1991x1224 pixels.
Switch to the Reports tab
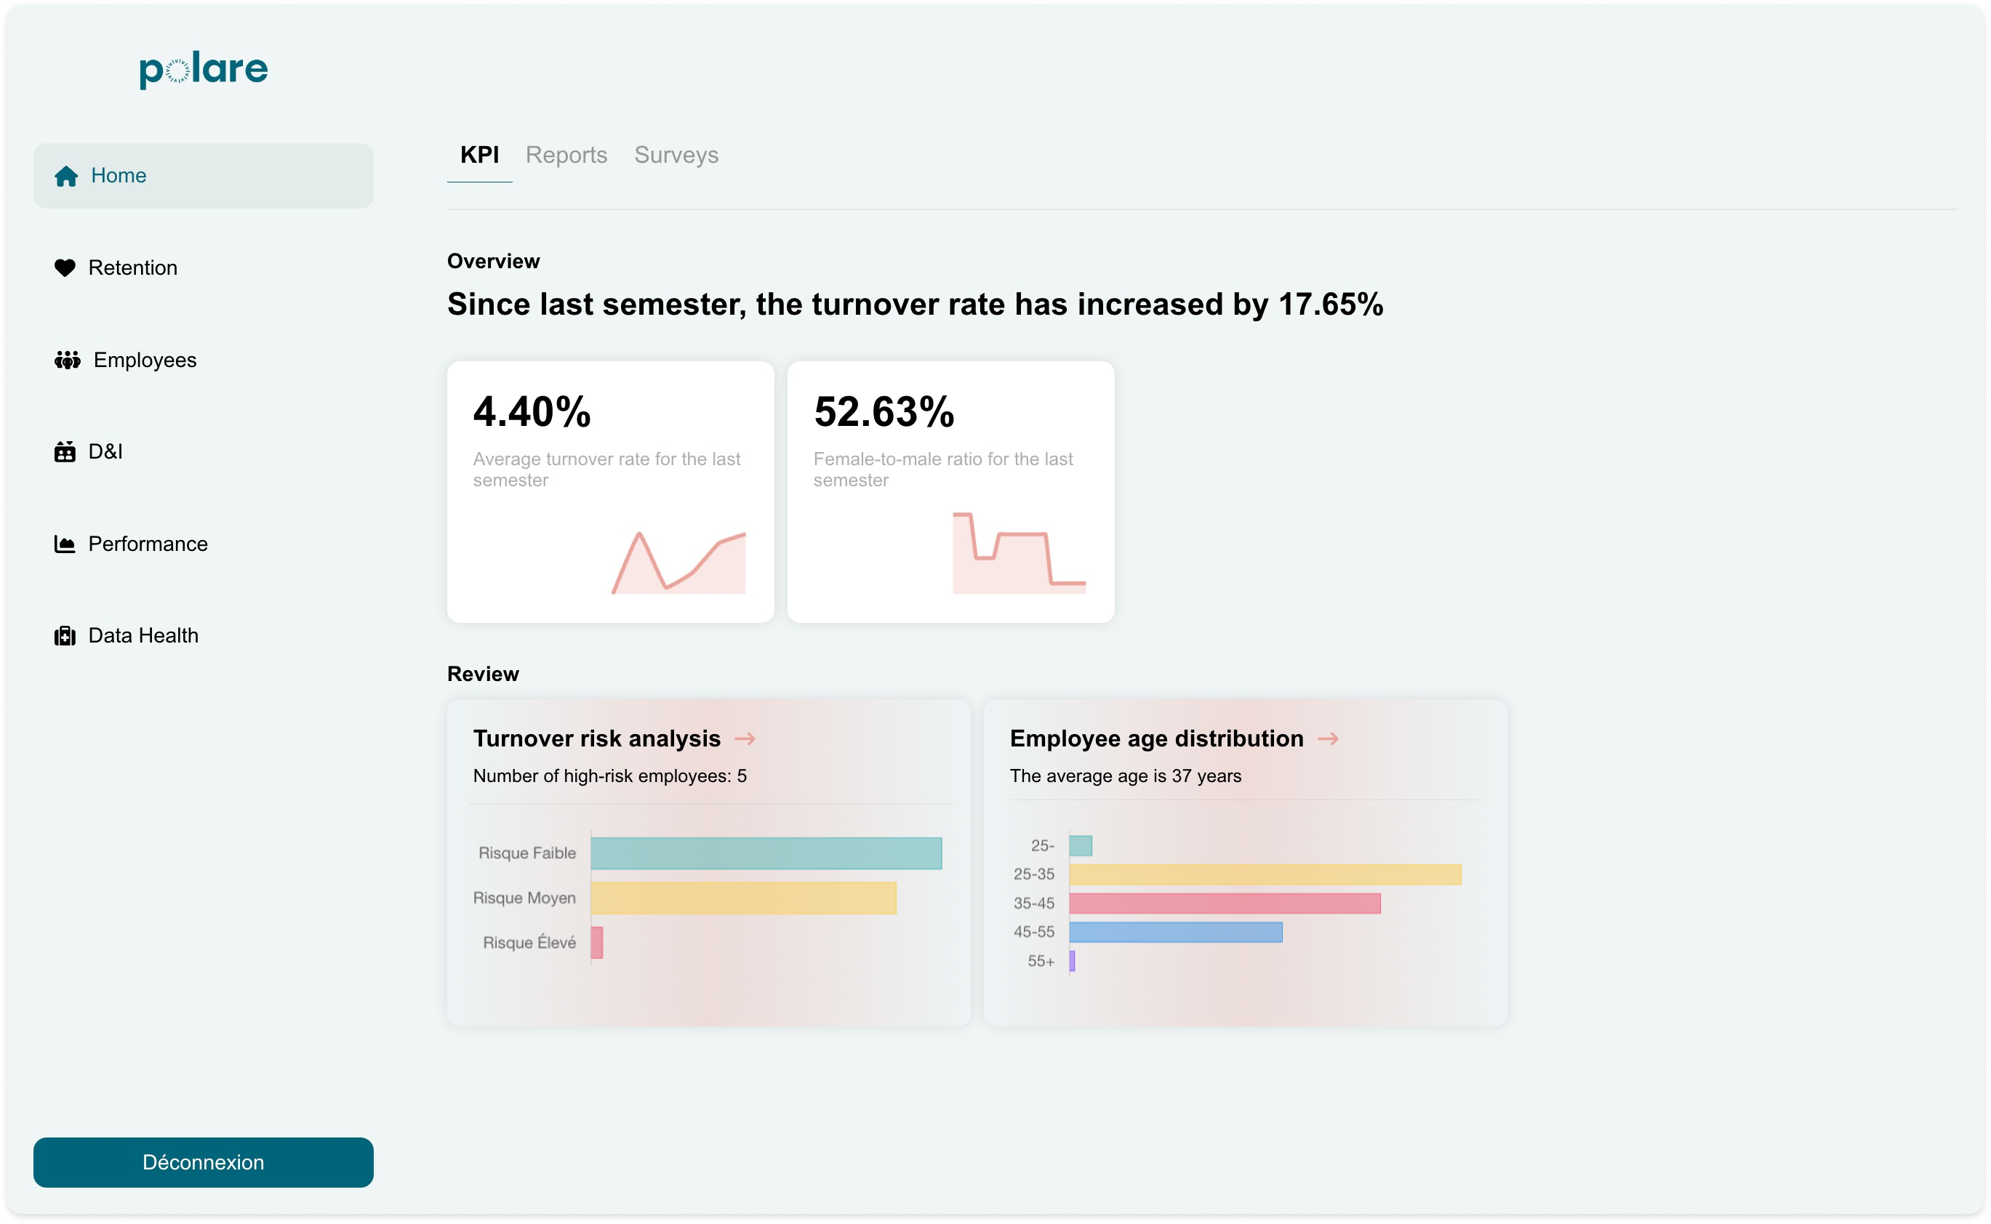[x=566, y=155]
